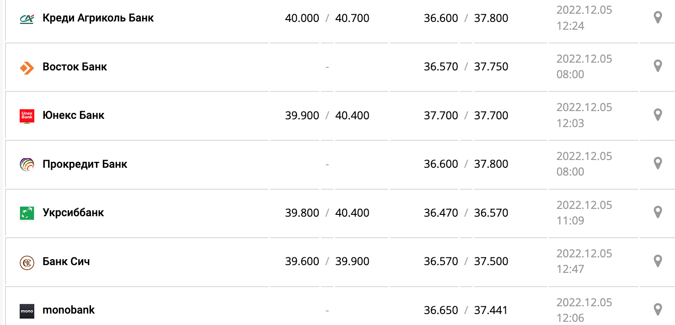Click Банк Сич euro rate 39.600
This screenshot has height=325, width=675.
(302, 261)
